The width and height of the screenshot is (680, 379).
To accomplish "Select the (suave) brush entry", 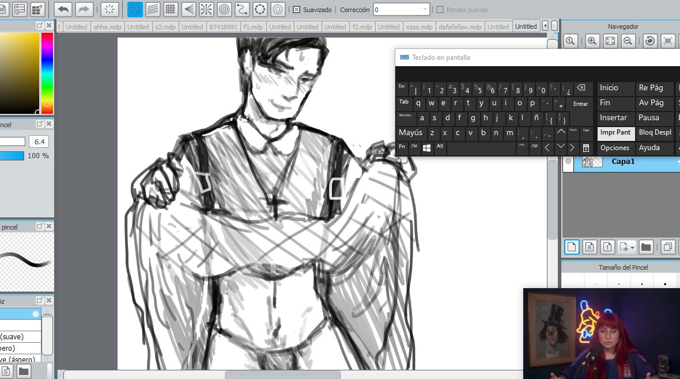I will click(x=20, y=336).
